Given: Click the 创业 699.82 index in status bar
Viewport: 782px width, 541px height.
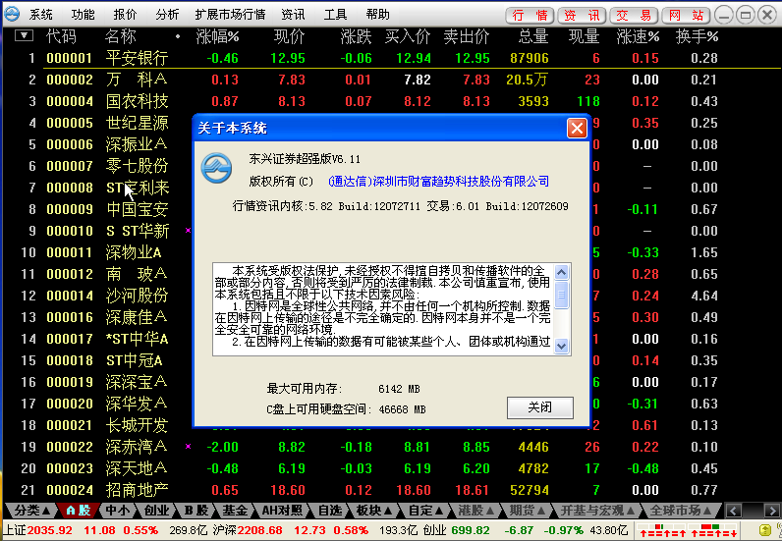Looking at the screenshot, I should (x=457, y=530).
